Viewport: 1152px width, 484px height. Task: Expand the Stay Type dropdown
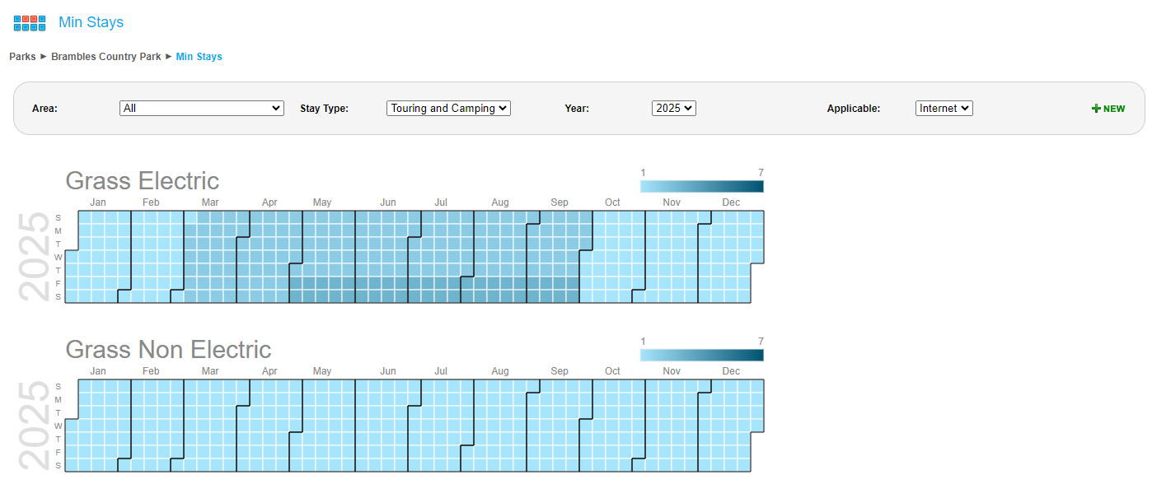[x=448, y=108]
